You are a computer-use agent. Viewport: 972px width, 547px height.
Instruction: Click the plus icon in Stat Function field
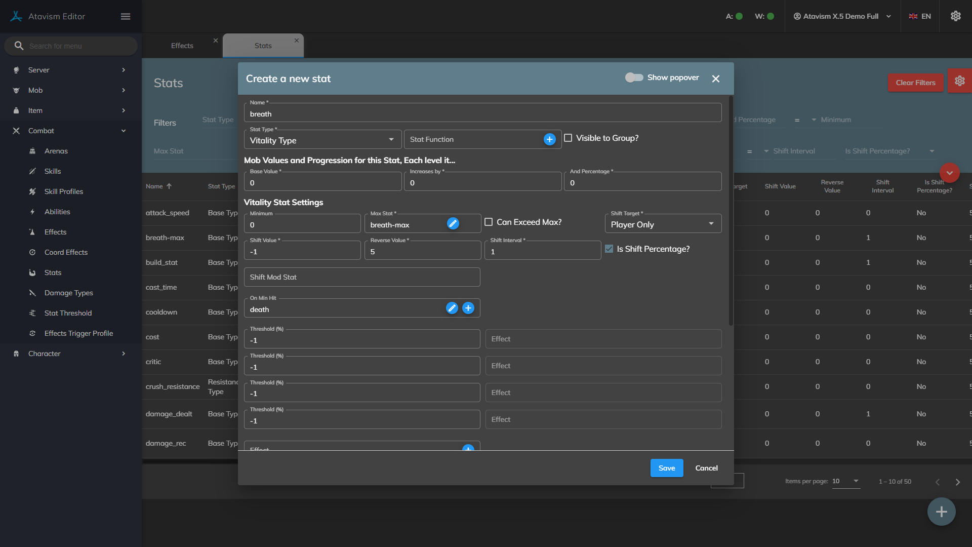tap(549, 139)
